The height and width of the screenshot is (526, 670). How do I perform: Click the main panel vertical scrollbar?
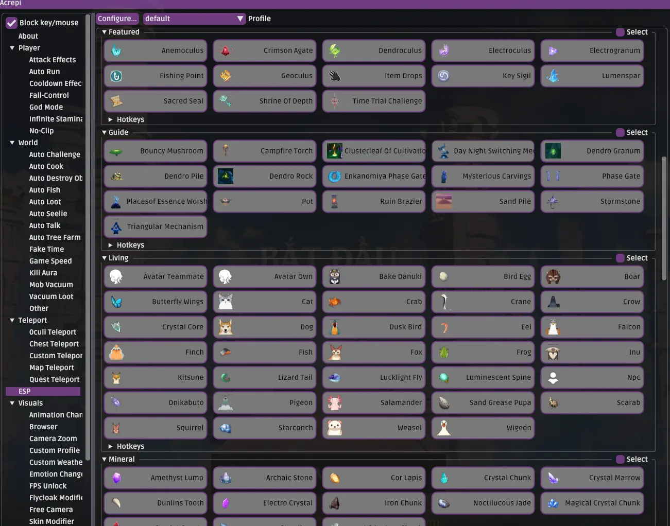664,218
